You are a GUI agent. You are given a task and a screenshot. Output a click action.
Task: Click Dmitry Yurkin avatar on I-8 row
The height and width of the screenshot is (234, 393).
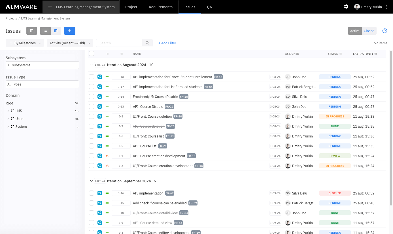coord(288,116)
